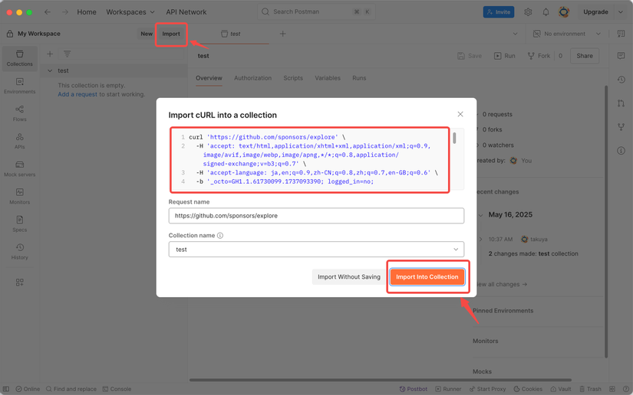This screenshot has width=633, height=395.
Task: Open Vault from the status bar
Action: [x=561, y=389]
